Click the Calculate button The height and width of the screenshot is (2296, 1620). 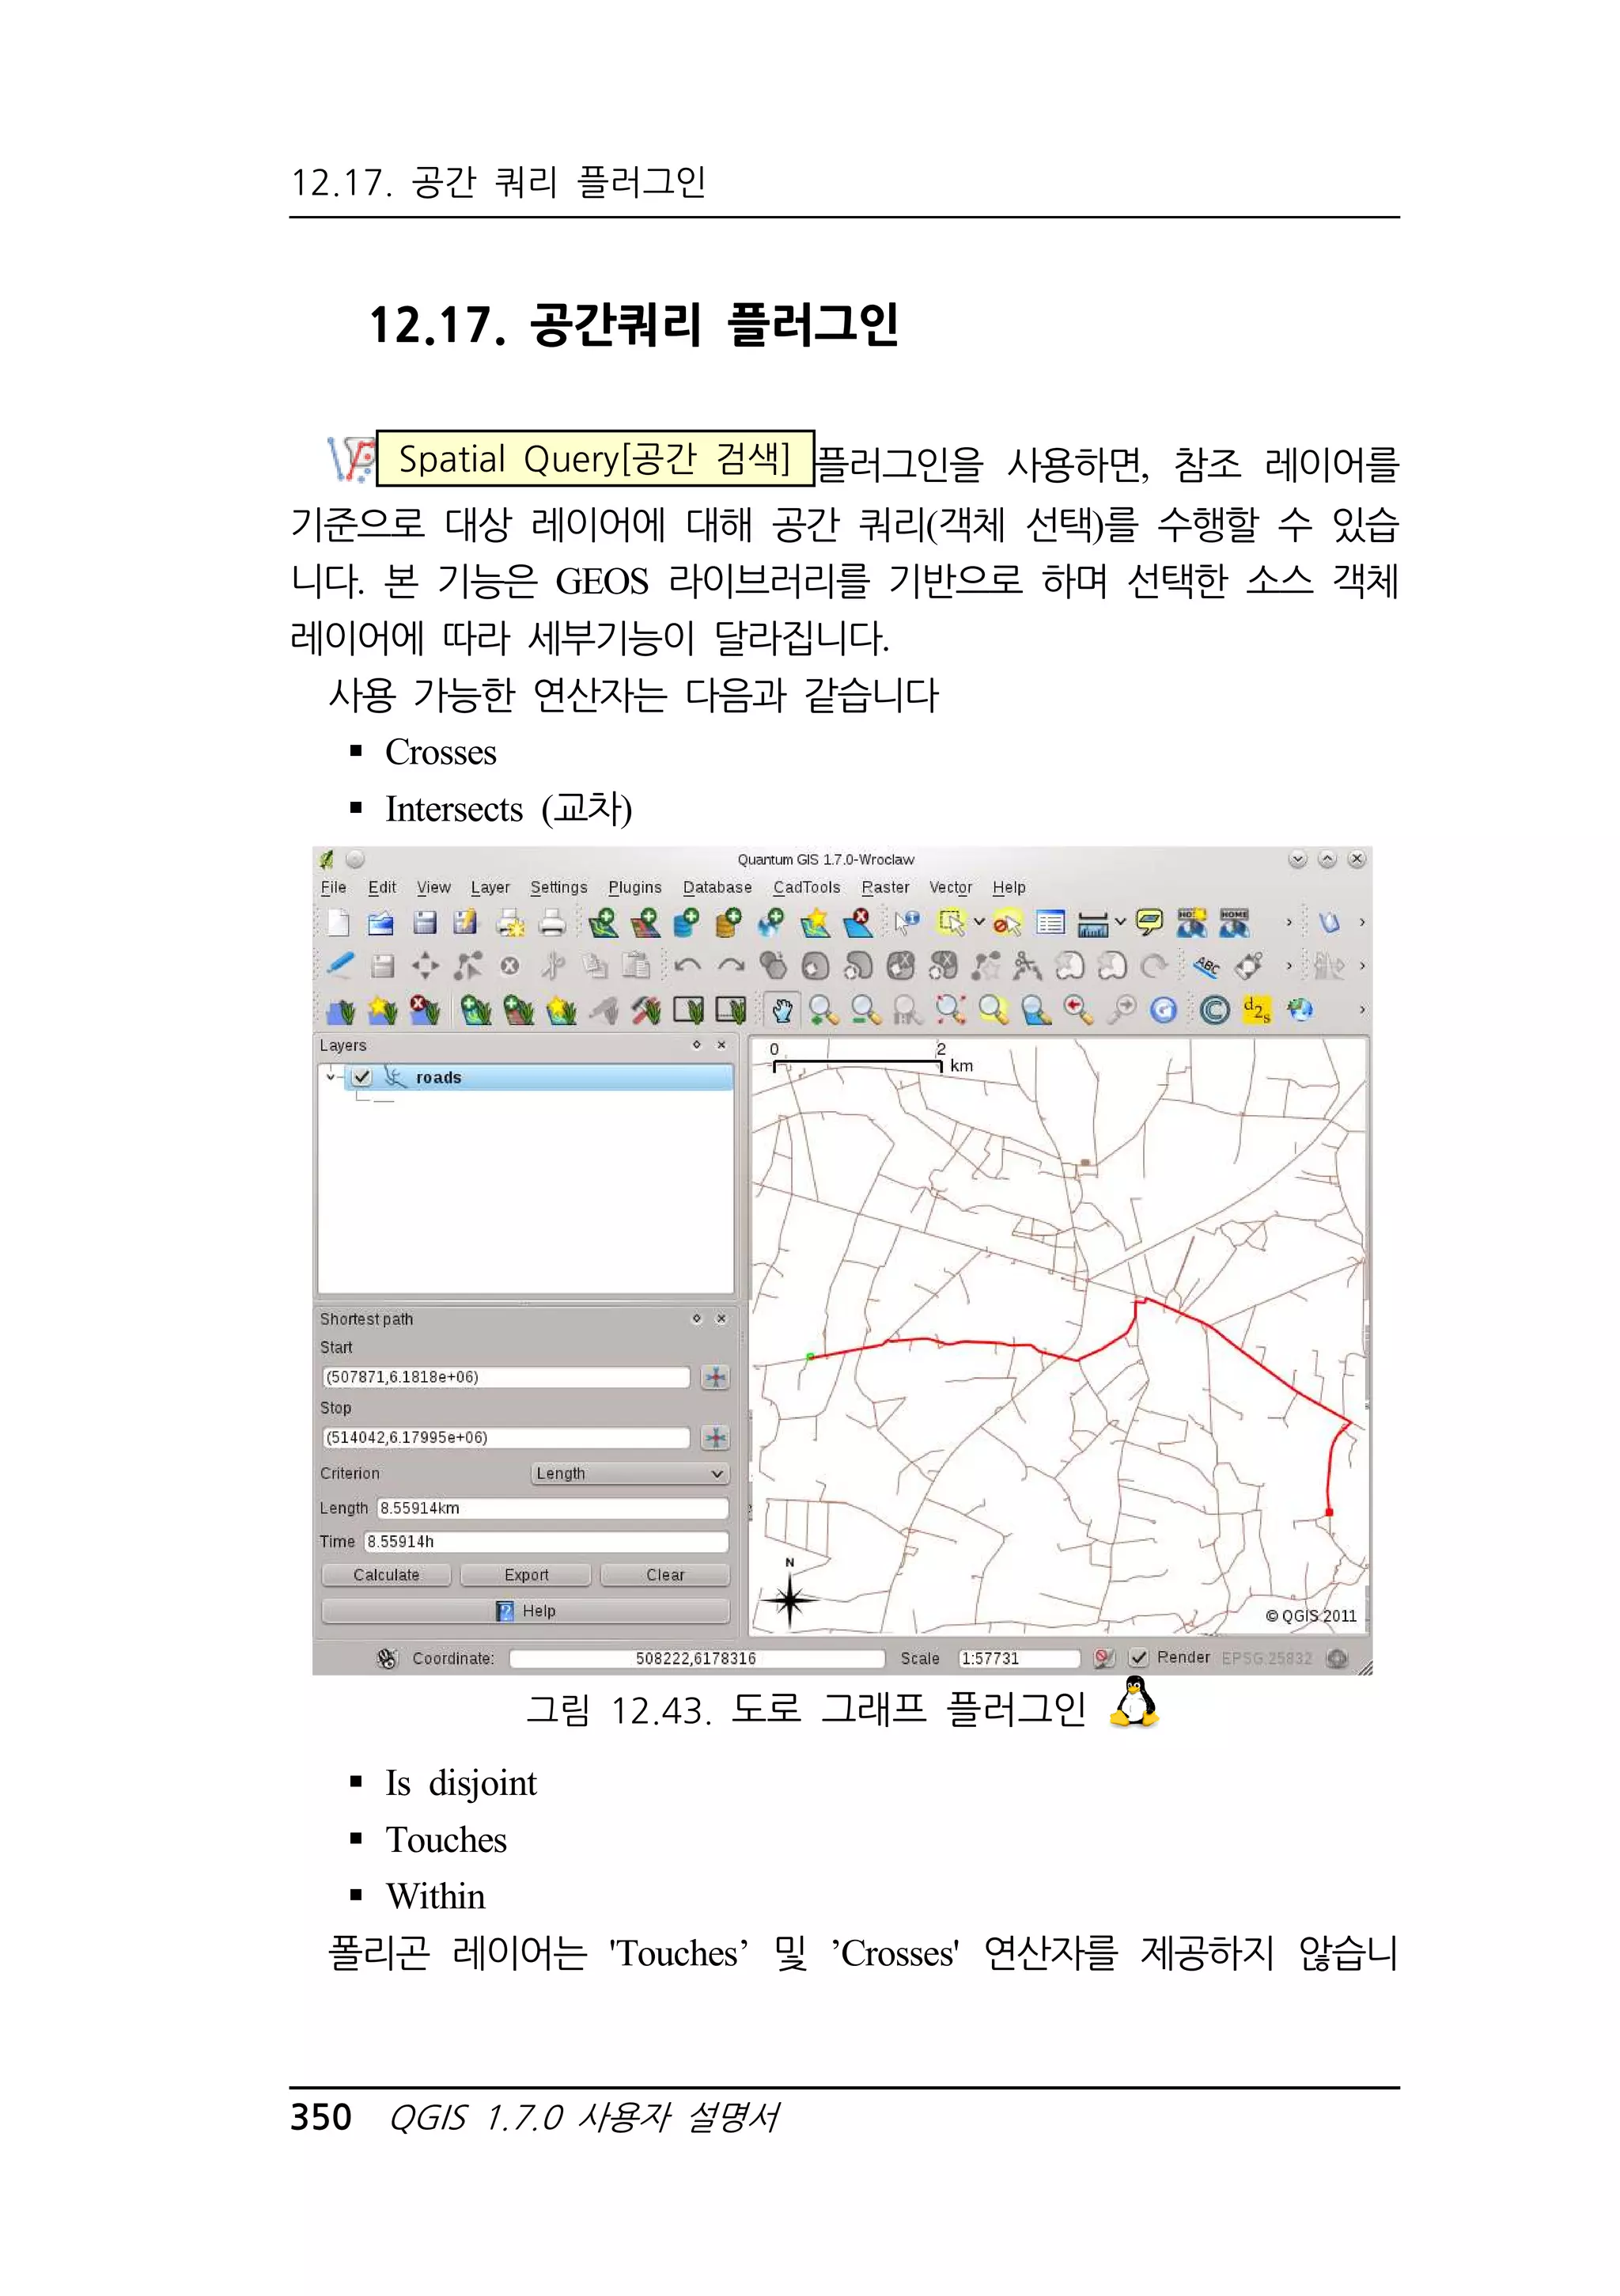[x=386, y=1574]
